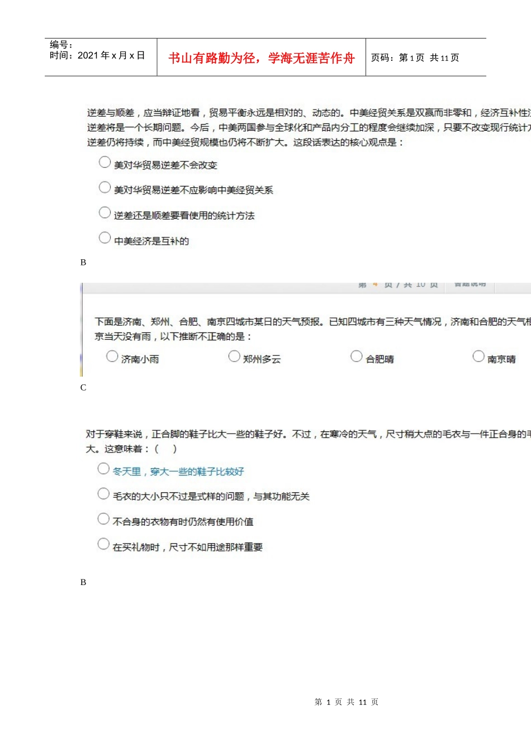This screenshot has width=531, height=751.
Task: Select the 南京晴 radio button
Action: [478, 356]
